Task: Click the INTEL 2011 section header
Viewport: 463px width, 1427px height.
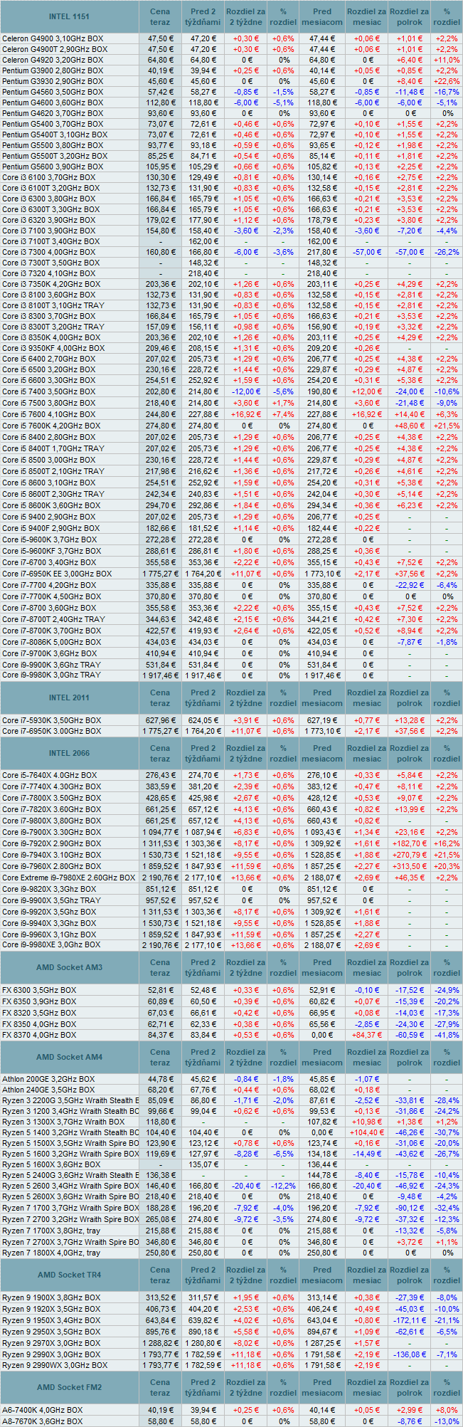Action: [70, 697]
